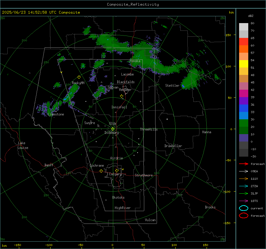Click the yellow diamond marker above Calgary
The height and width of the screenshot is (249, 266).
(x=117, y=171)
